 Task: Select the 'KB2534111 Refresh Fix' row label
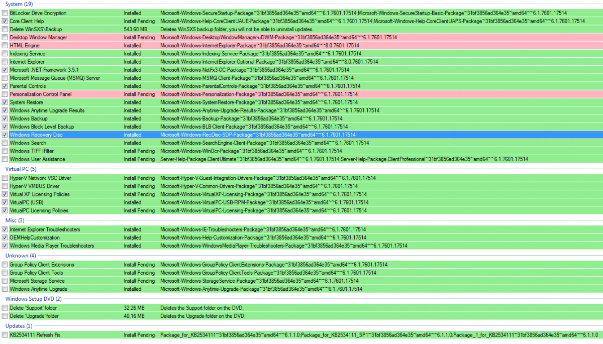[x=35, y=335]
